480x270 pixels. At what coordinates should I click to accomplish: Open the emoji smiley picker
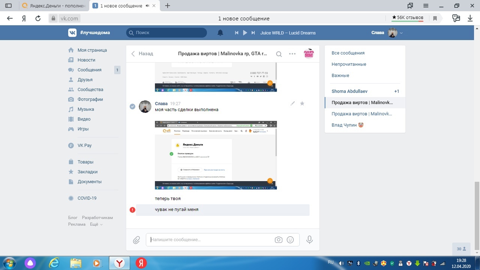coord(290,240)
